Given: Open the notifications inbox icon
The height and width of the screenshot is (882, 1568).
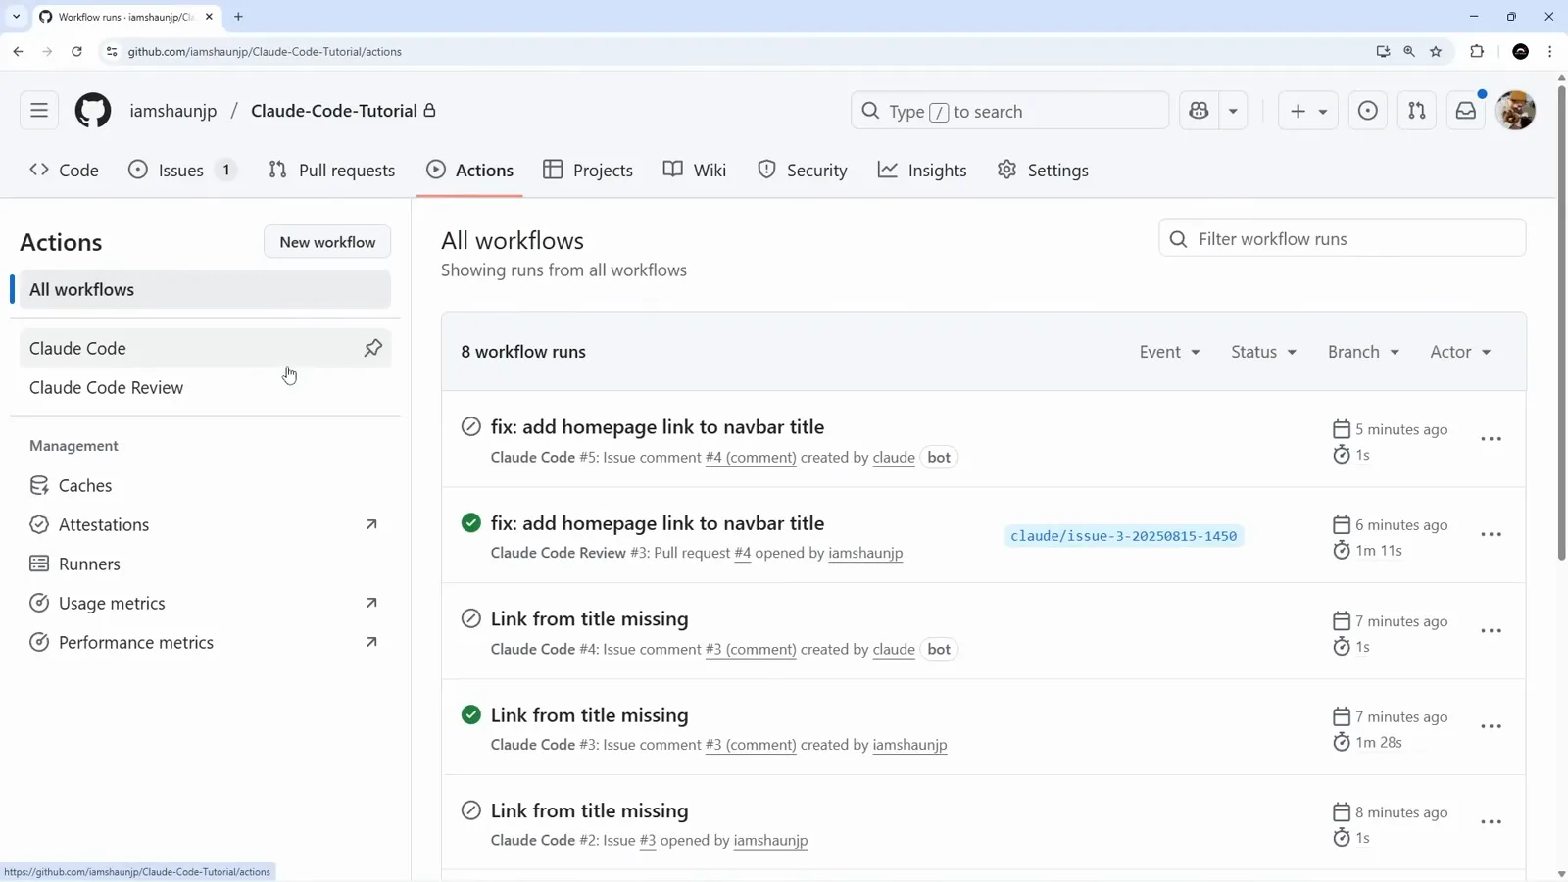Looking at the screenshot, I should [x=1466, y=111].
